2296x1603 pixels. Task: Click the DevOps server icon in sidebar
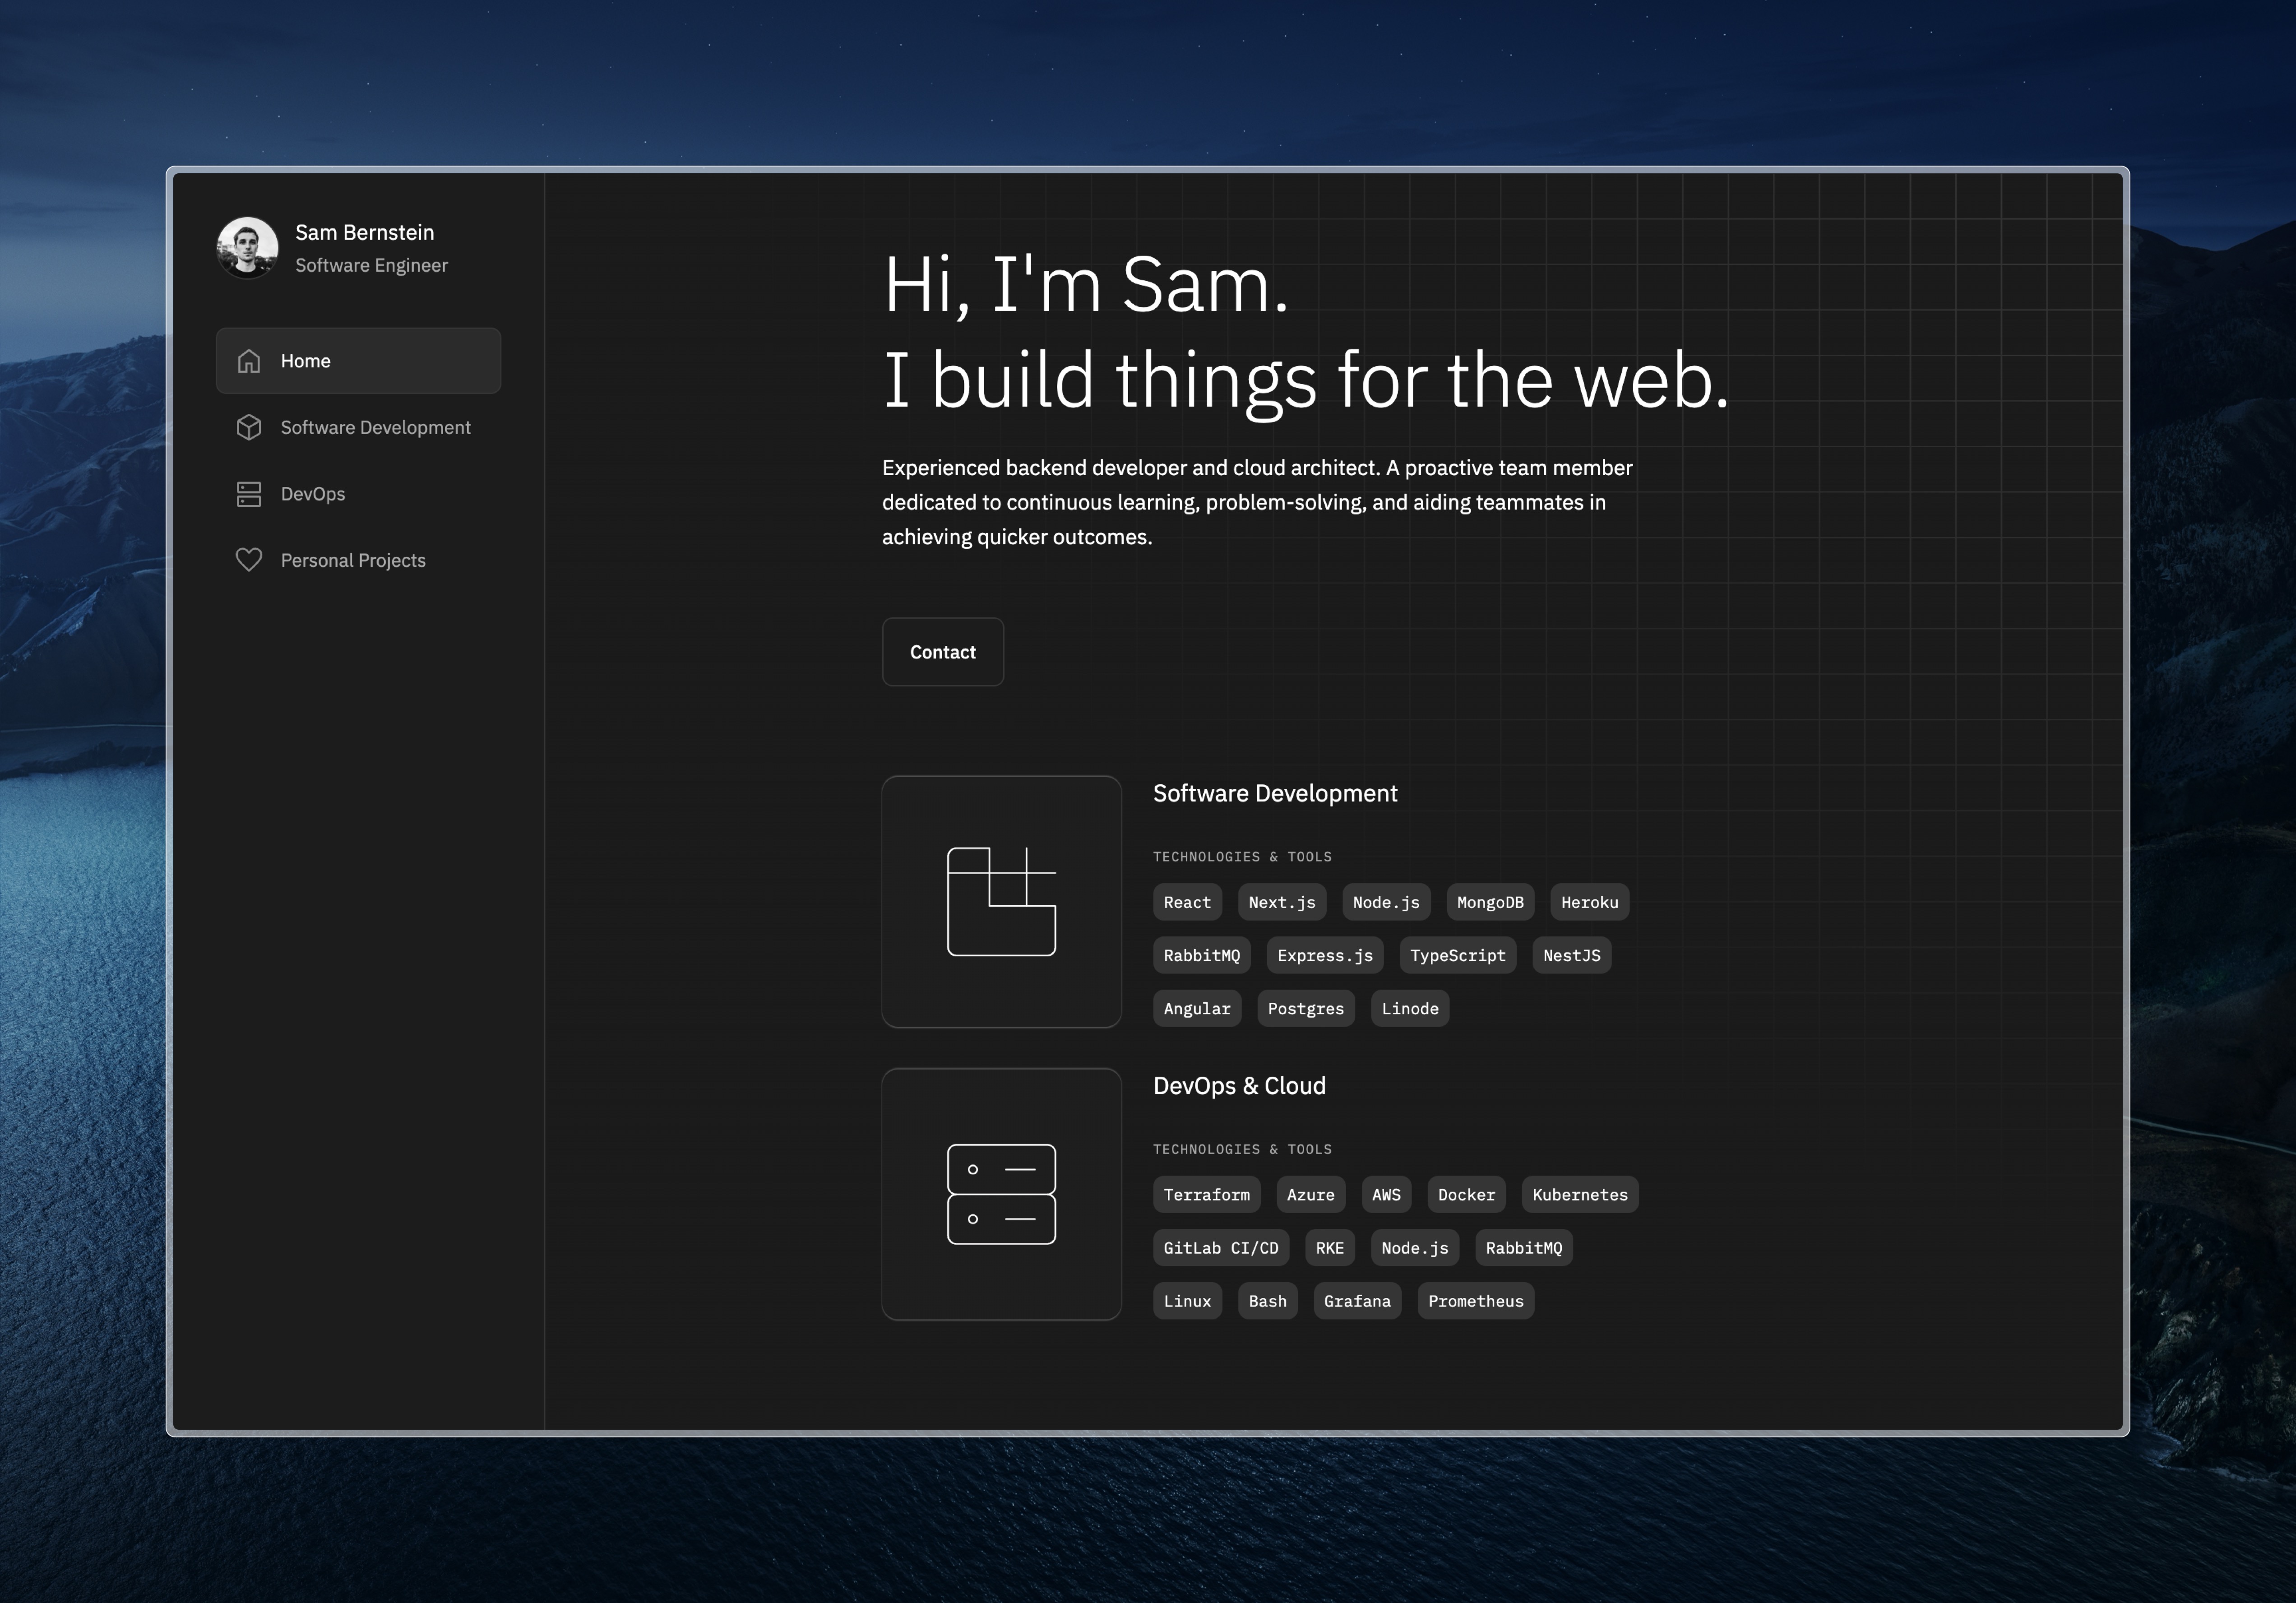[x=249, y=494]
